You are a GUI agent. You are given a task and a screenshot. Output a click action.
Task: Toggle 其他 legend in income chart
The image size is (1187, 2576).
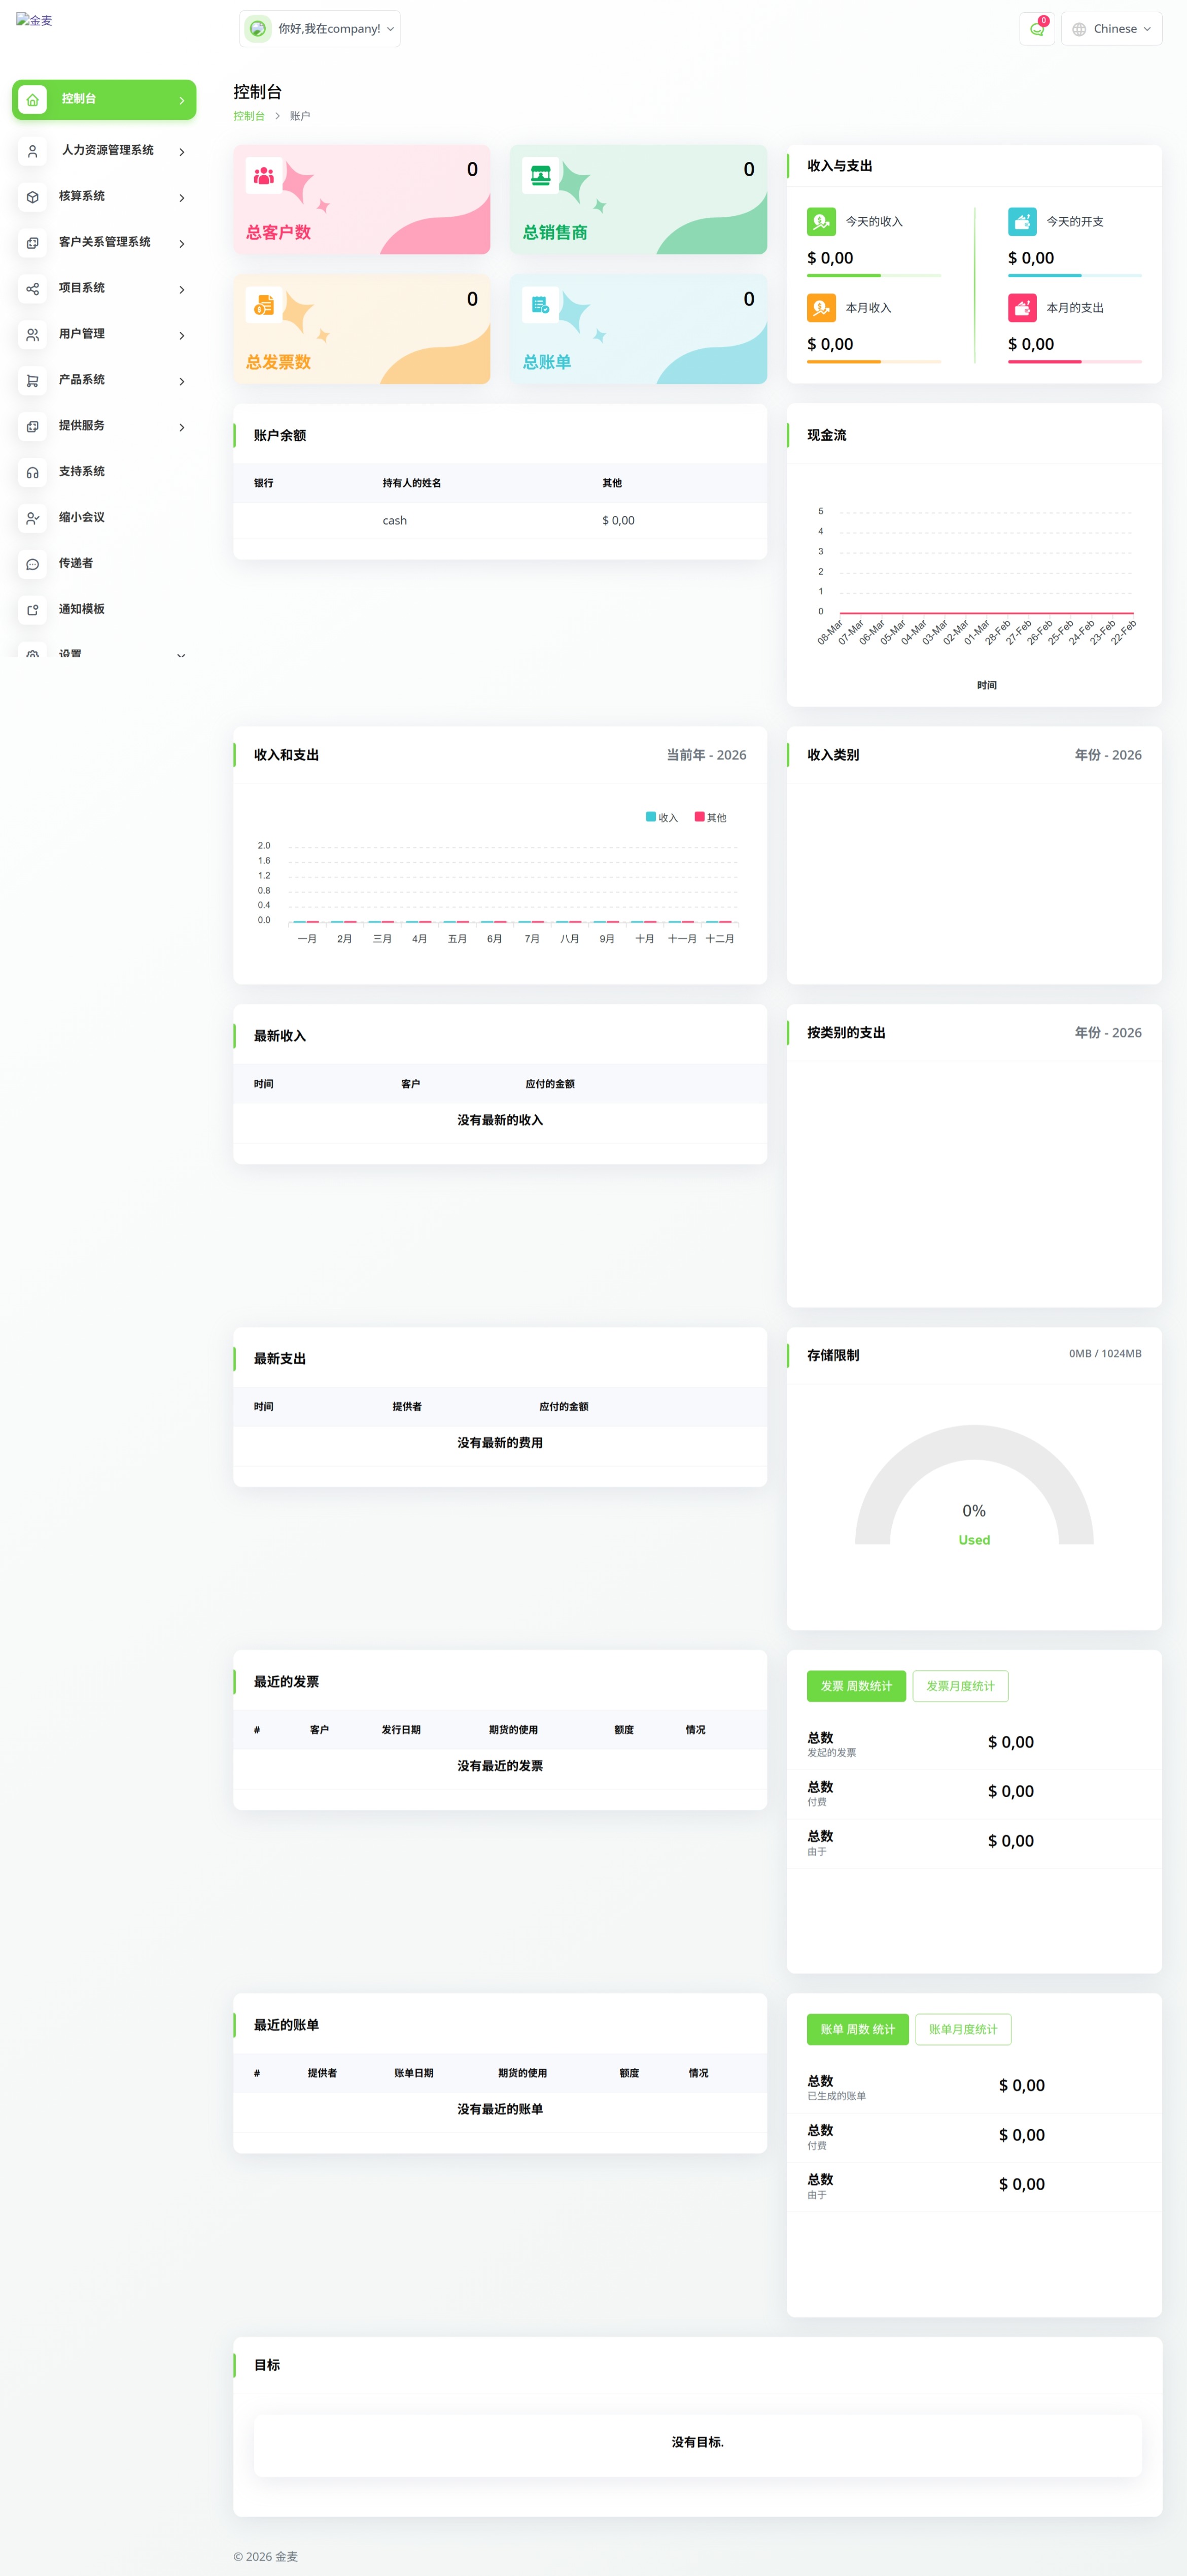tap(710, 817)
